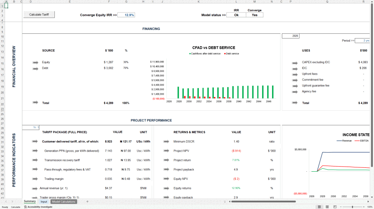Click the Calculate Tariff button
The image size is (374, 209).
[39, 15]
